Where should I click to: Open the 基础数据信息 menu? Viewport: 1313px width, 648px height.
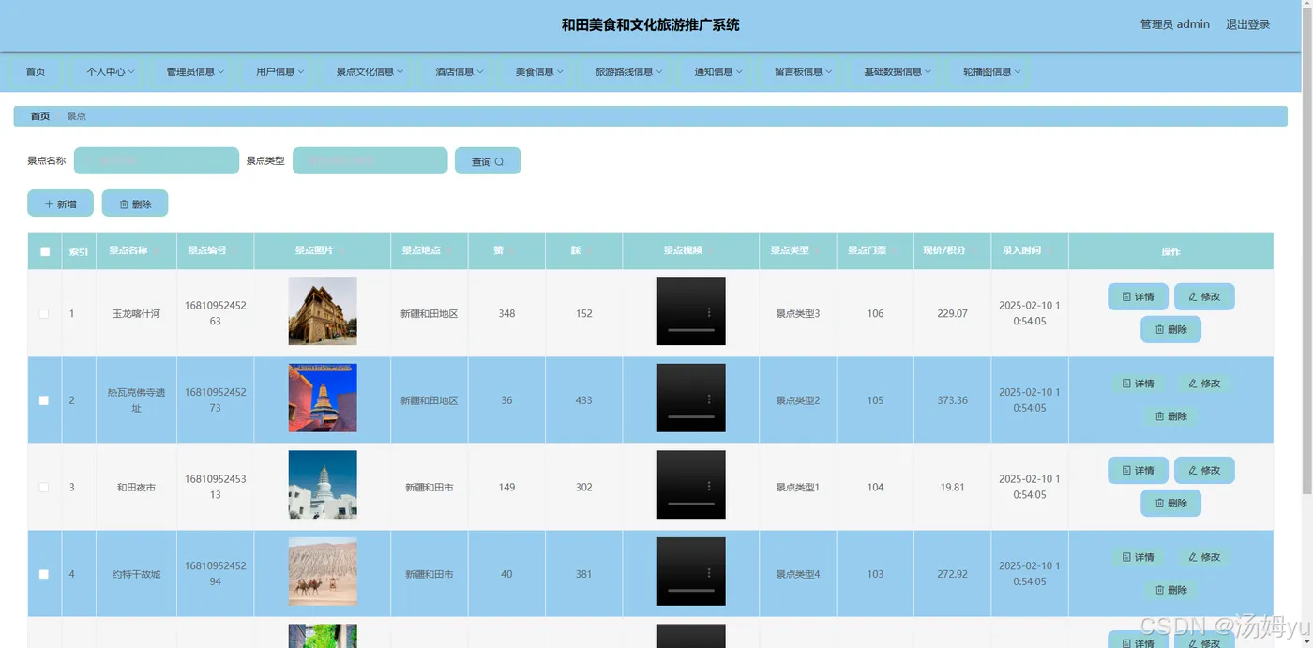pos(898,71)
